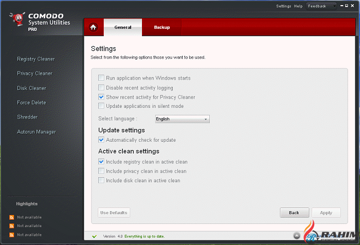The height and width of the screenshot is (245, 360).
Task: Switch to the Backup tab
Action: (162, 27)
